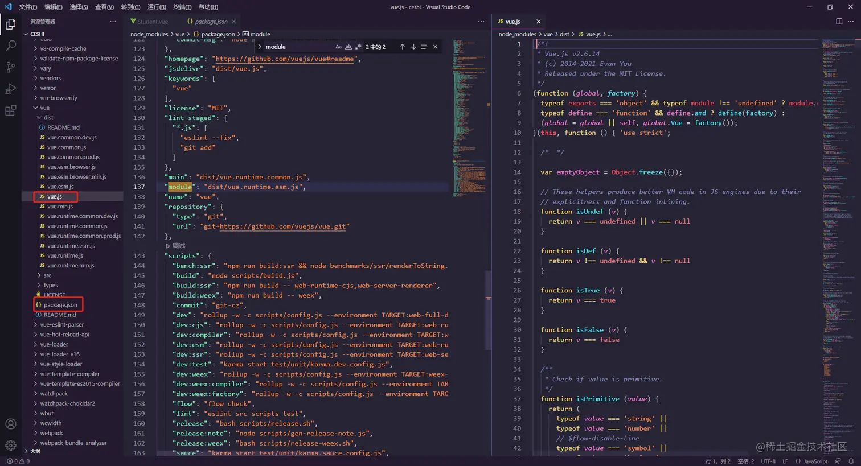Open the 运行(R) menu
The image size is (861, 466).
coord(157,7)
